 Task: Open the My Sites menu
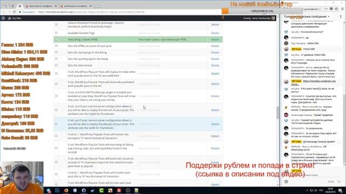pyautogui.click(x=15, y=18)
